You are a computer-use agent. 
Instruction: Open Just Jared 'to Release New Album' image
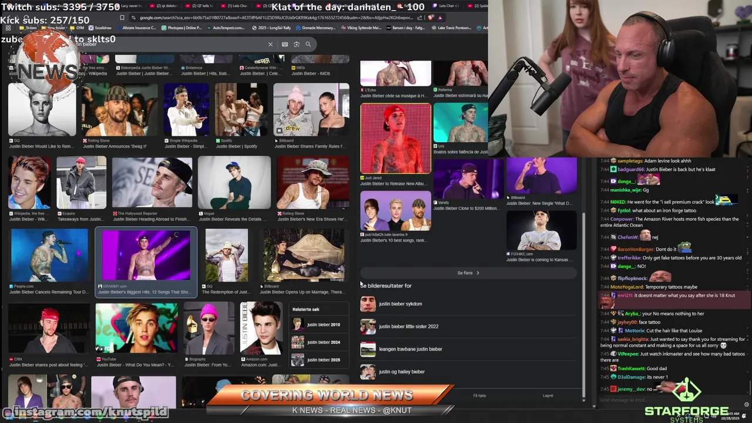pyautogui.click(x=395, y=139)
